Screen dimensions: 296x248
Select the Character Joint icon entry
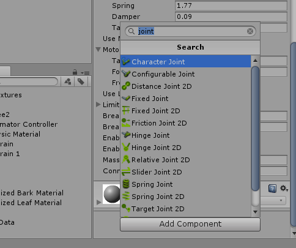[126, 61]
